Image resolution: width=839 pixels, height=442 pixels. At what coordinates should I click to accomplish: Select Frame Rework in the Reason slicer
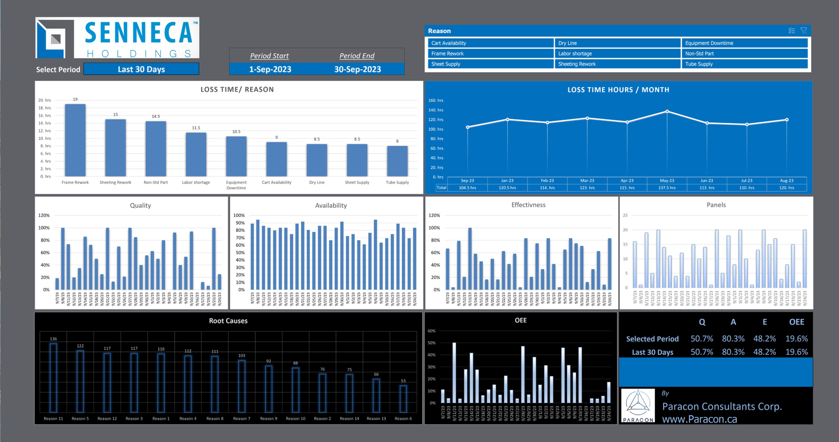click(490, 53)
